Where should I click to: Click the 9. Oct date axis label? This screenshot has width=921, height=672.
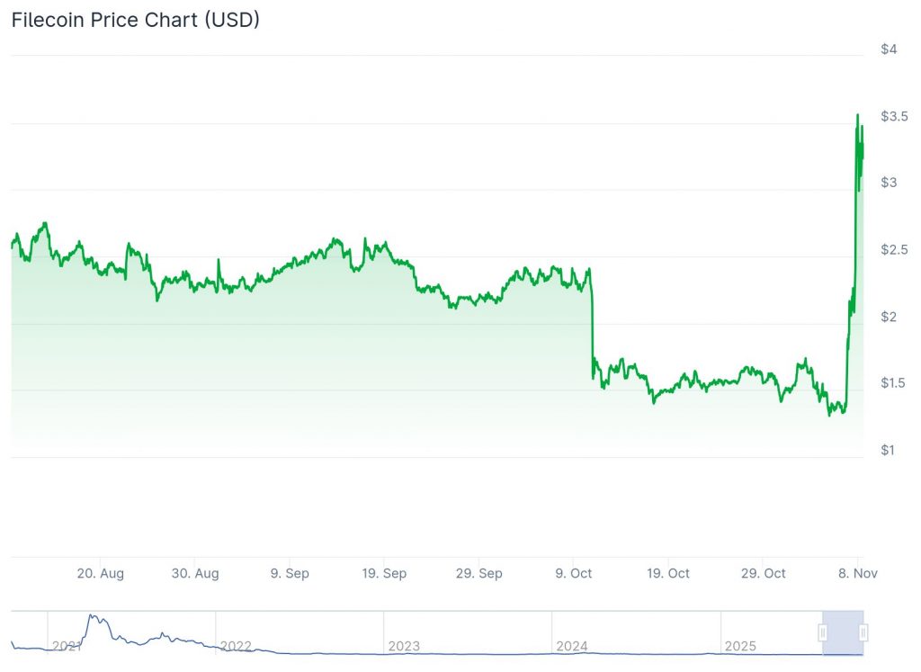pos(574,573)
